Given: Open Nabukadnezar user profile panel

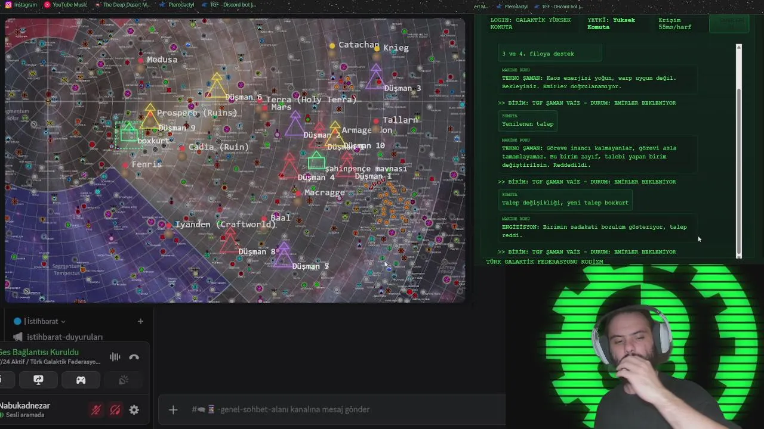Looking at the screenshot, I should 25,409.
